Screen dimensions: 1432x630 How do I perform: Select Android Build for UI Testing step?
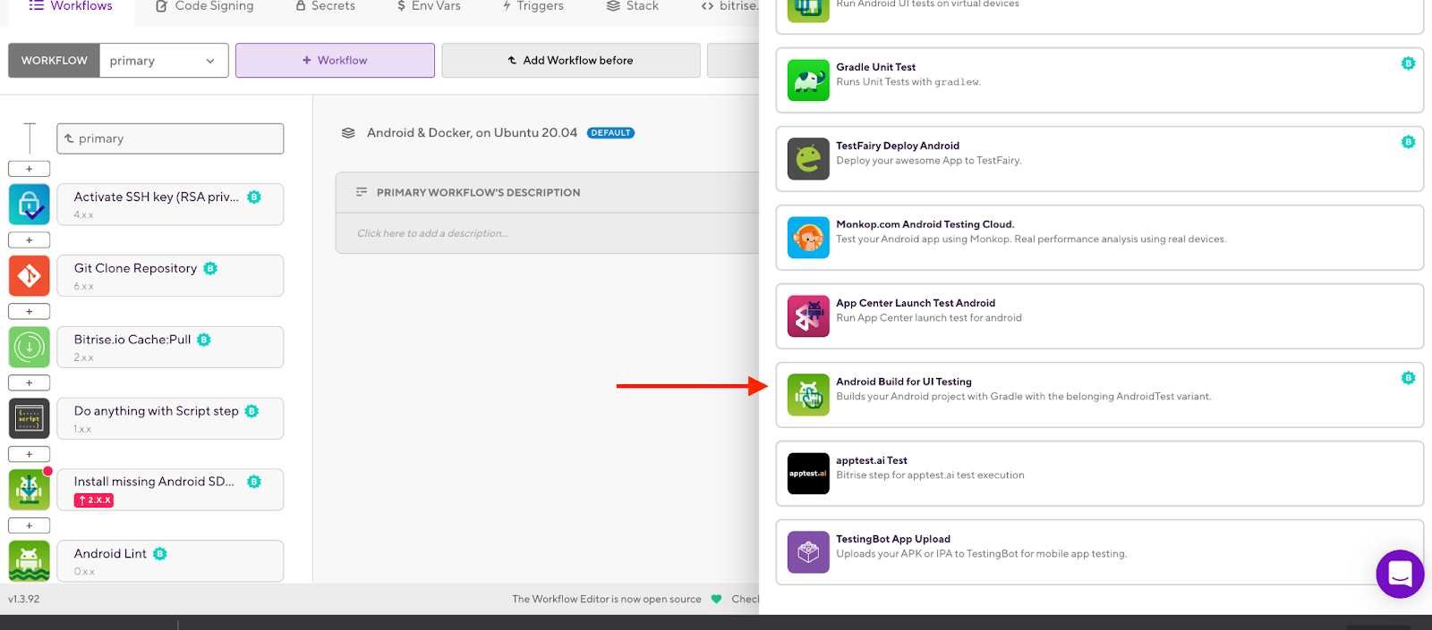click(1099, 395)
